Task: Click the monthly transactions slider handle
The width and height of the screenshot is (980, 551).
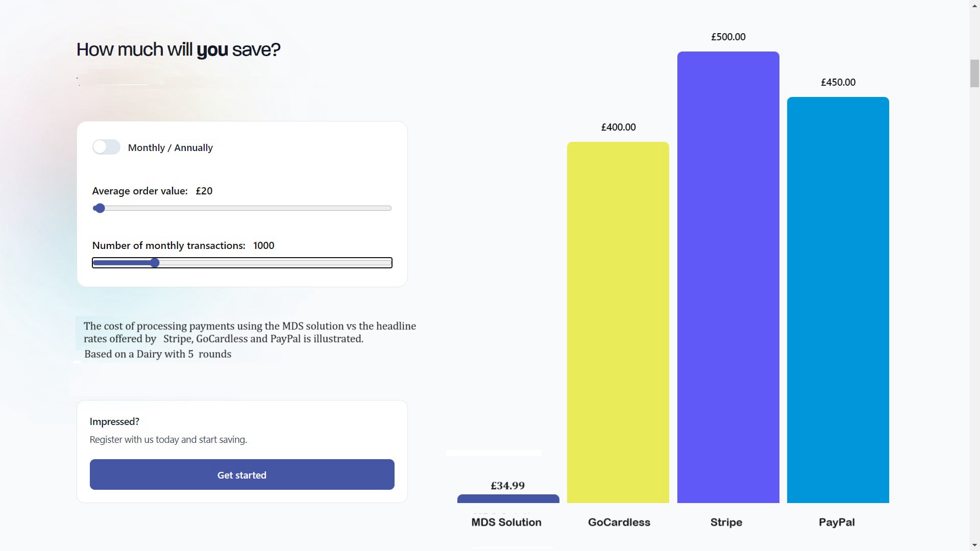Action: pyautogui.click(x=155, y=263)
